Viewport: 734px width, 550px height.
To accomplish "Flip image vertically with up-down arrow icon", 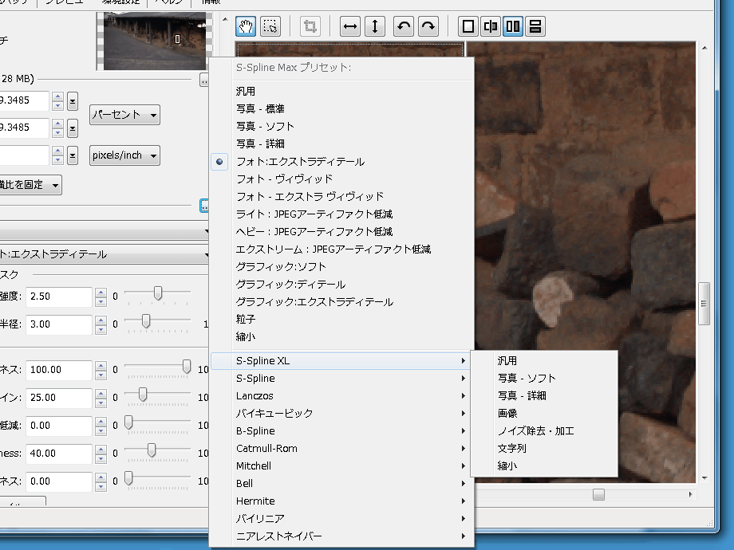I will tap(375, 26).
